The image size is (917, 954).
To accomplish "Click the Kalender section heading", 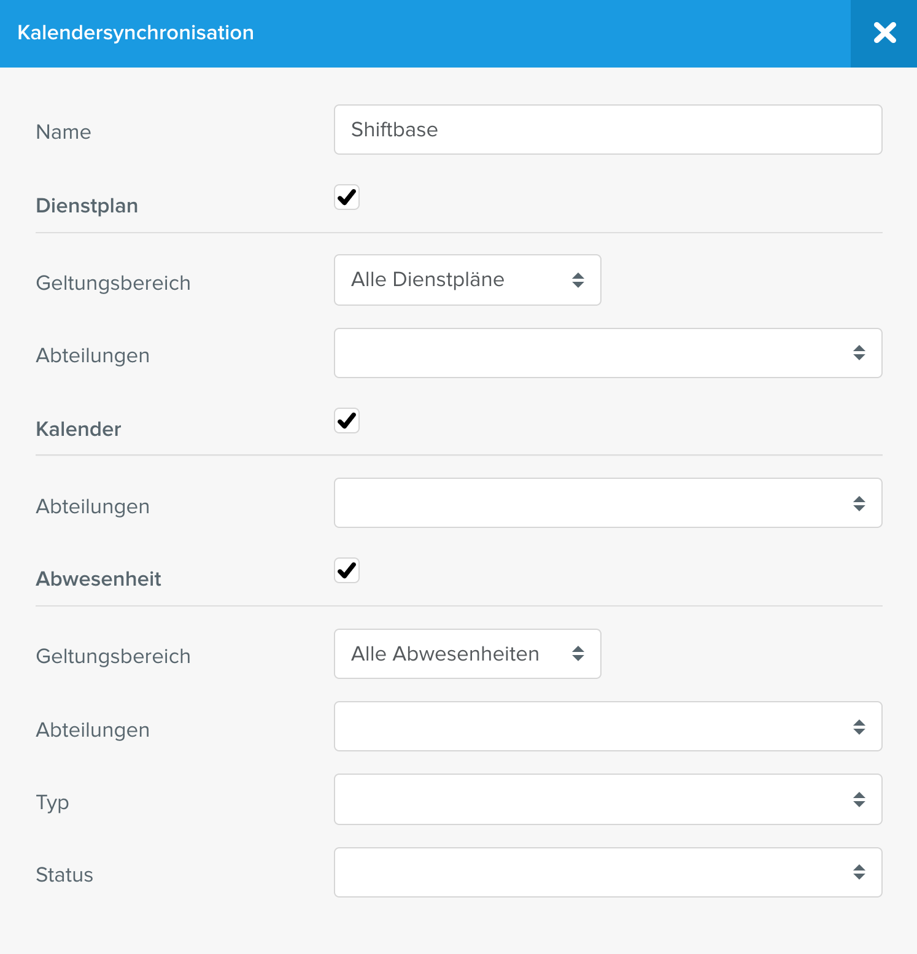I will (x=79, y=429).
